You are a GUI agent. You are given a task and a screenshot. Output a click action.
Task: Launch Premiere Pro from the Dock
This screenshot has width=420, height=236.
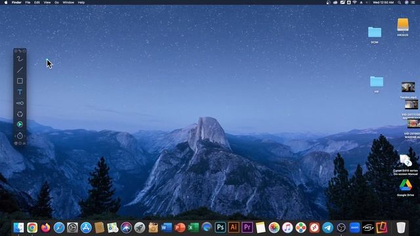point(247,227)
